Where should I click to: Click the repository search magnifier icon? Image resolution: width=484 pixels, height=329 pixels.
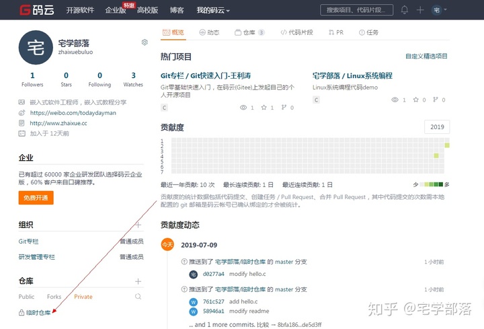(x=138, y=297)
